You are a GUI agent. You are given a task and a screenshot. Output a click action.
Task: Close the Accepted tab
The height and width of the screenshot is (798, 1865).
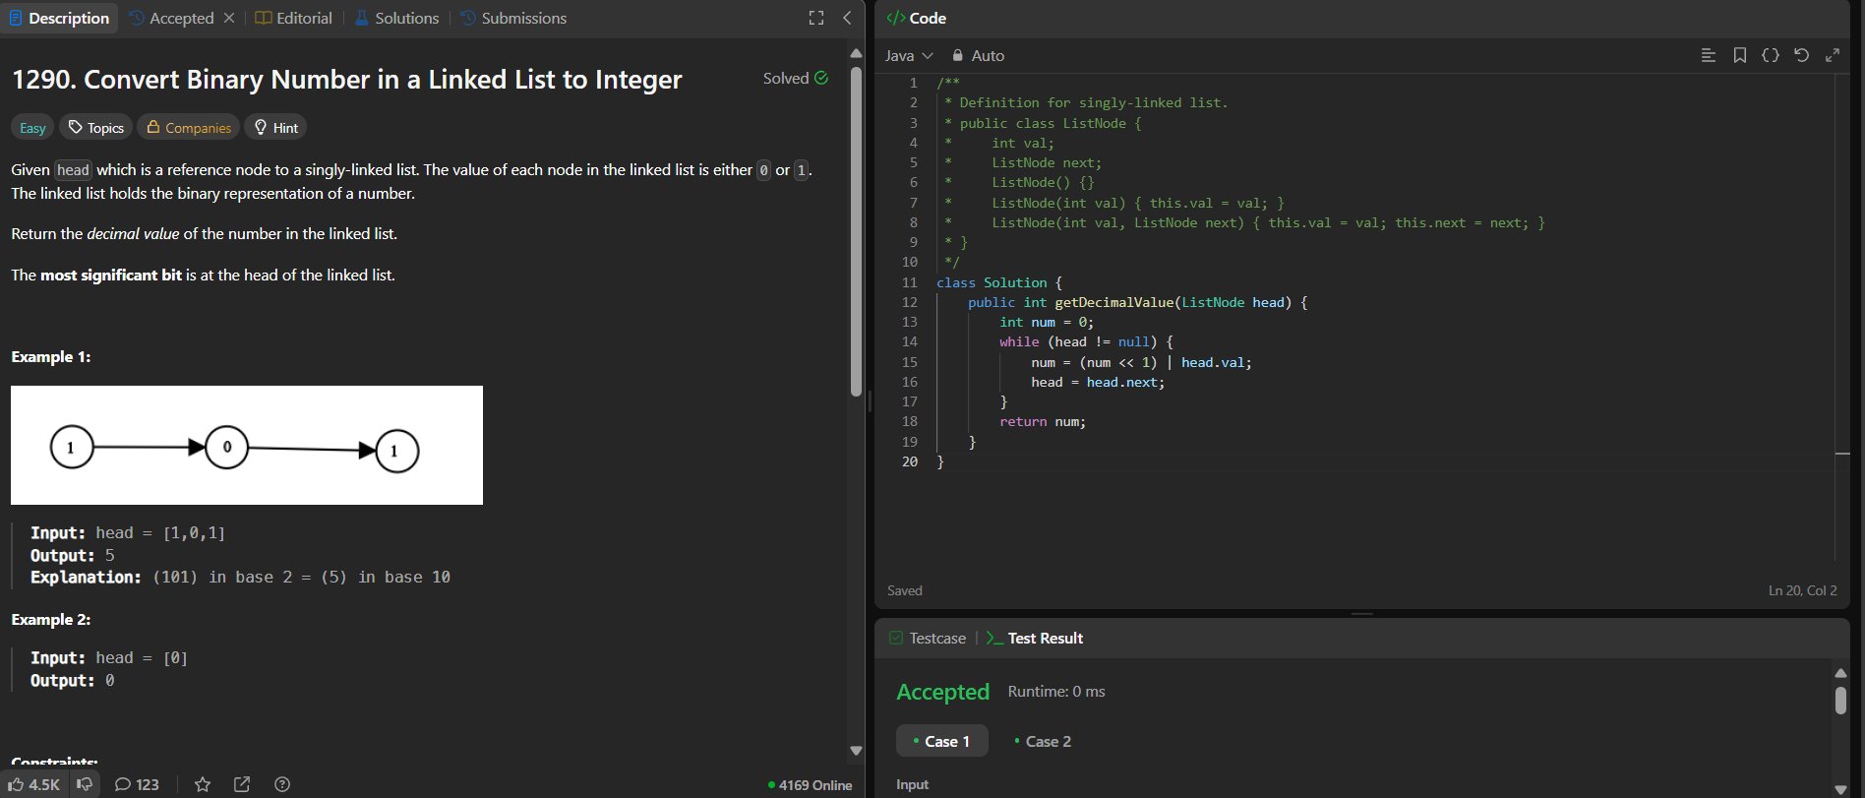(229, 18)
